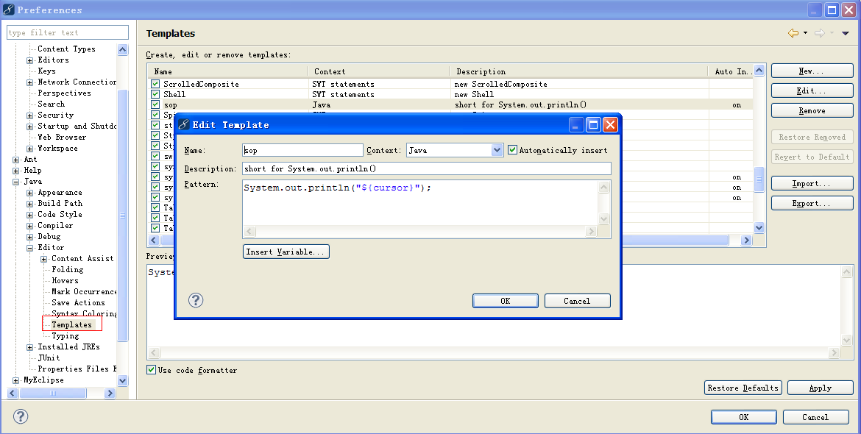This screenshot has width=861, height=434.
Task: Collapse the Editor tree node
Action: pyautogui.click(x=29, y=248)
